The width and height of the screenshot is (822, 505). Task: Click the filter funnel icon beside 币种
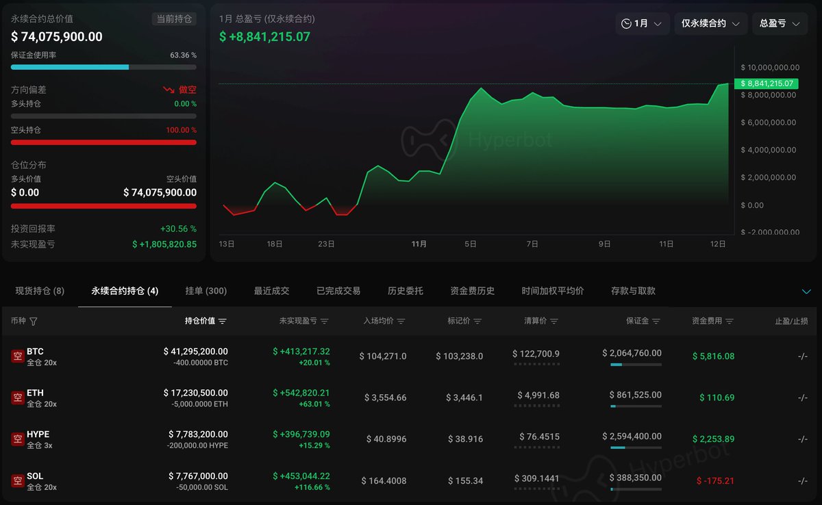pos(34,322)
